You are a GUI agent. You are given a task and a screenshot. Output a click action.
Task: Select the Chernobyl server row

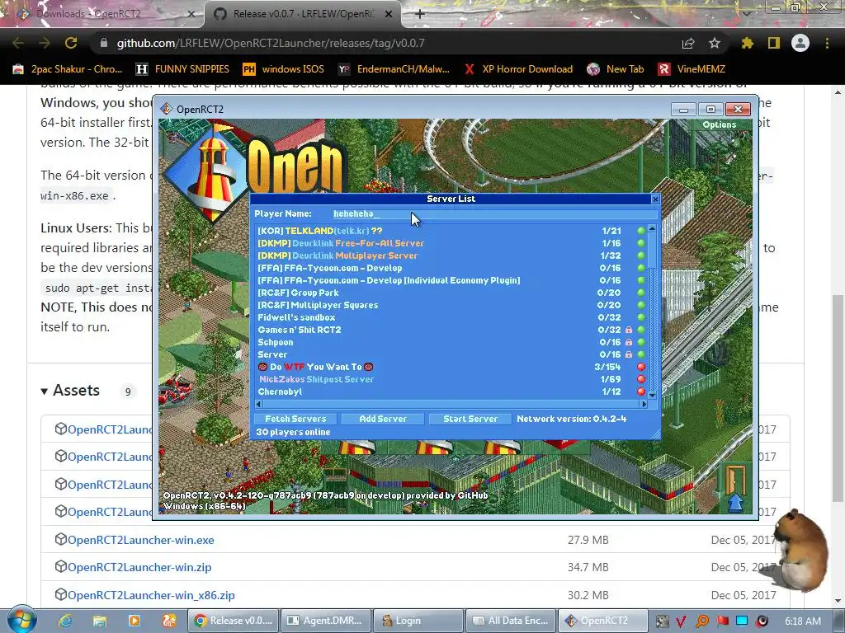[451, 392]
